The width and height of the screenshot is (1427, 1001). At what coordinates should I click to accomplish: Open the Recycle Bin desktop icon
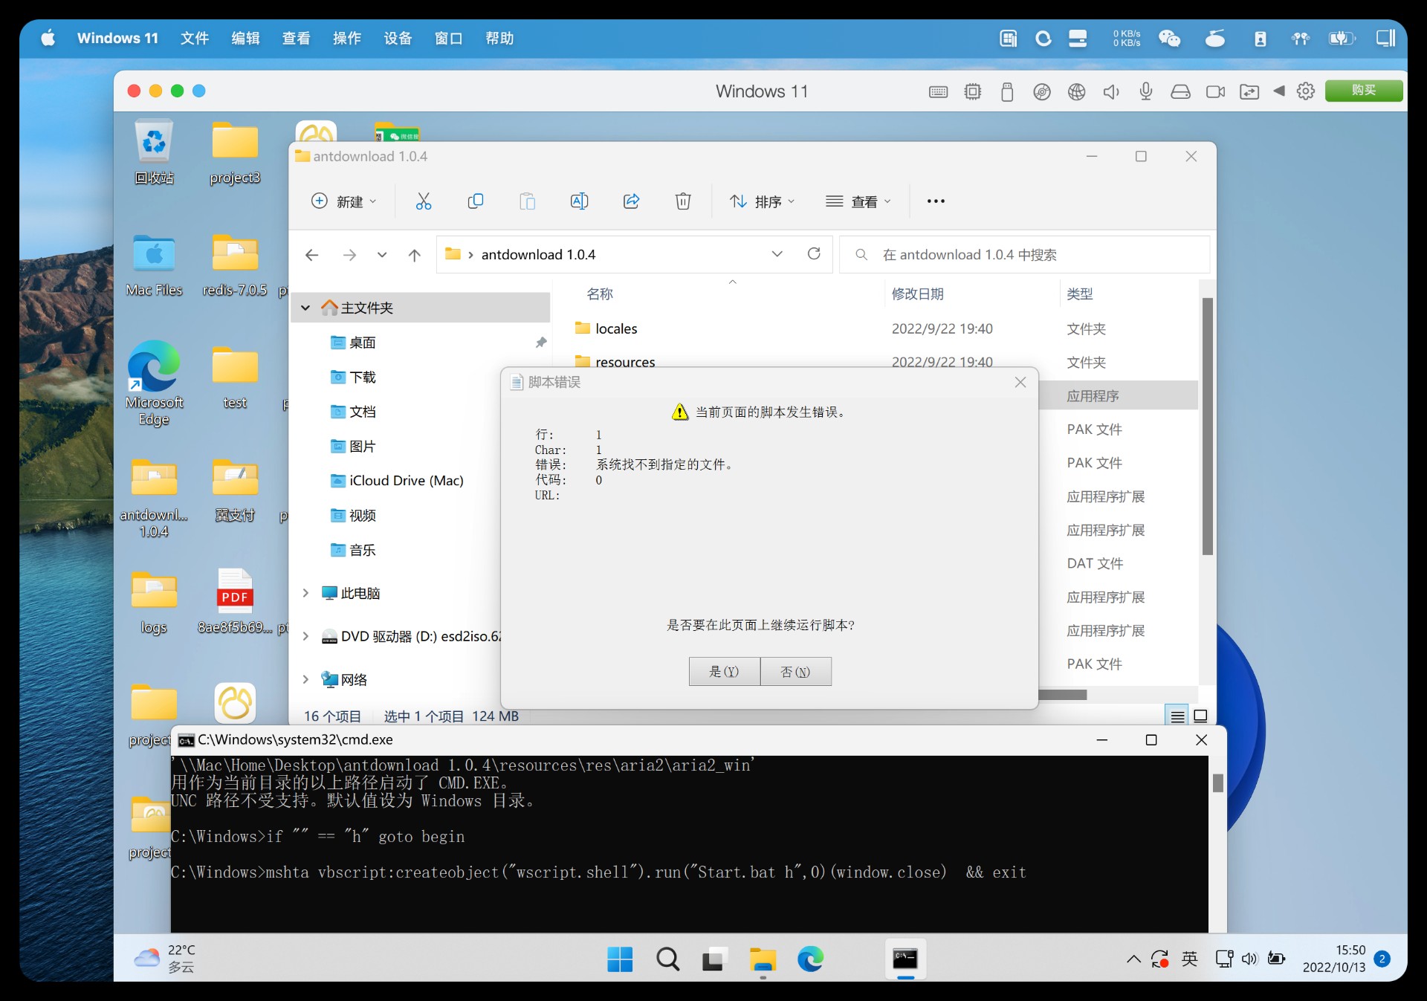tap(154, 152)
